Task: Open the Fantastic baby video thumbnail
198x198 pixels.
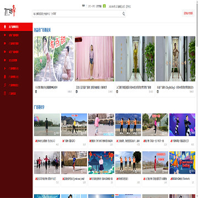Action: (x=182, y=162)
